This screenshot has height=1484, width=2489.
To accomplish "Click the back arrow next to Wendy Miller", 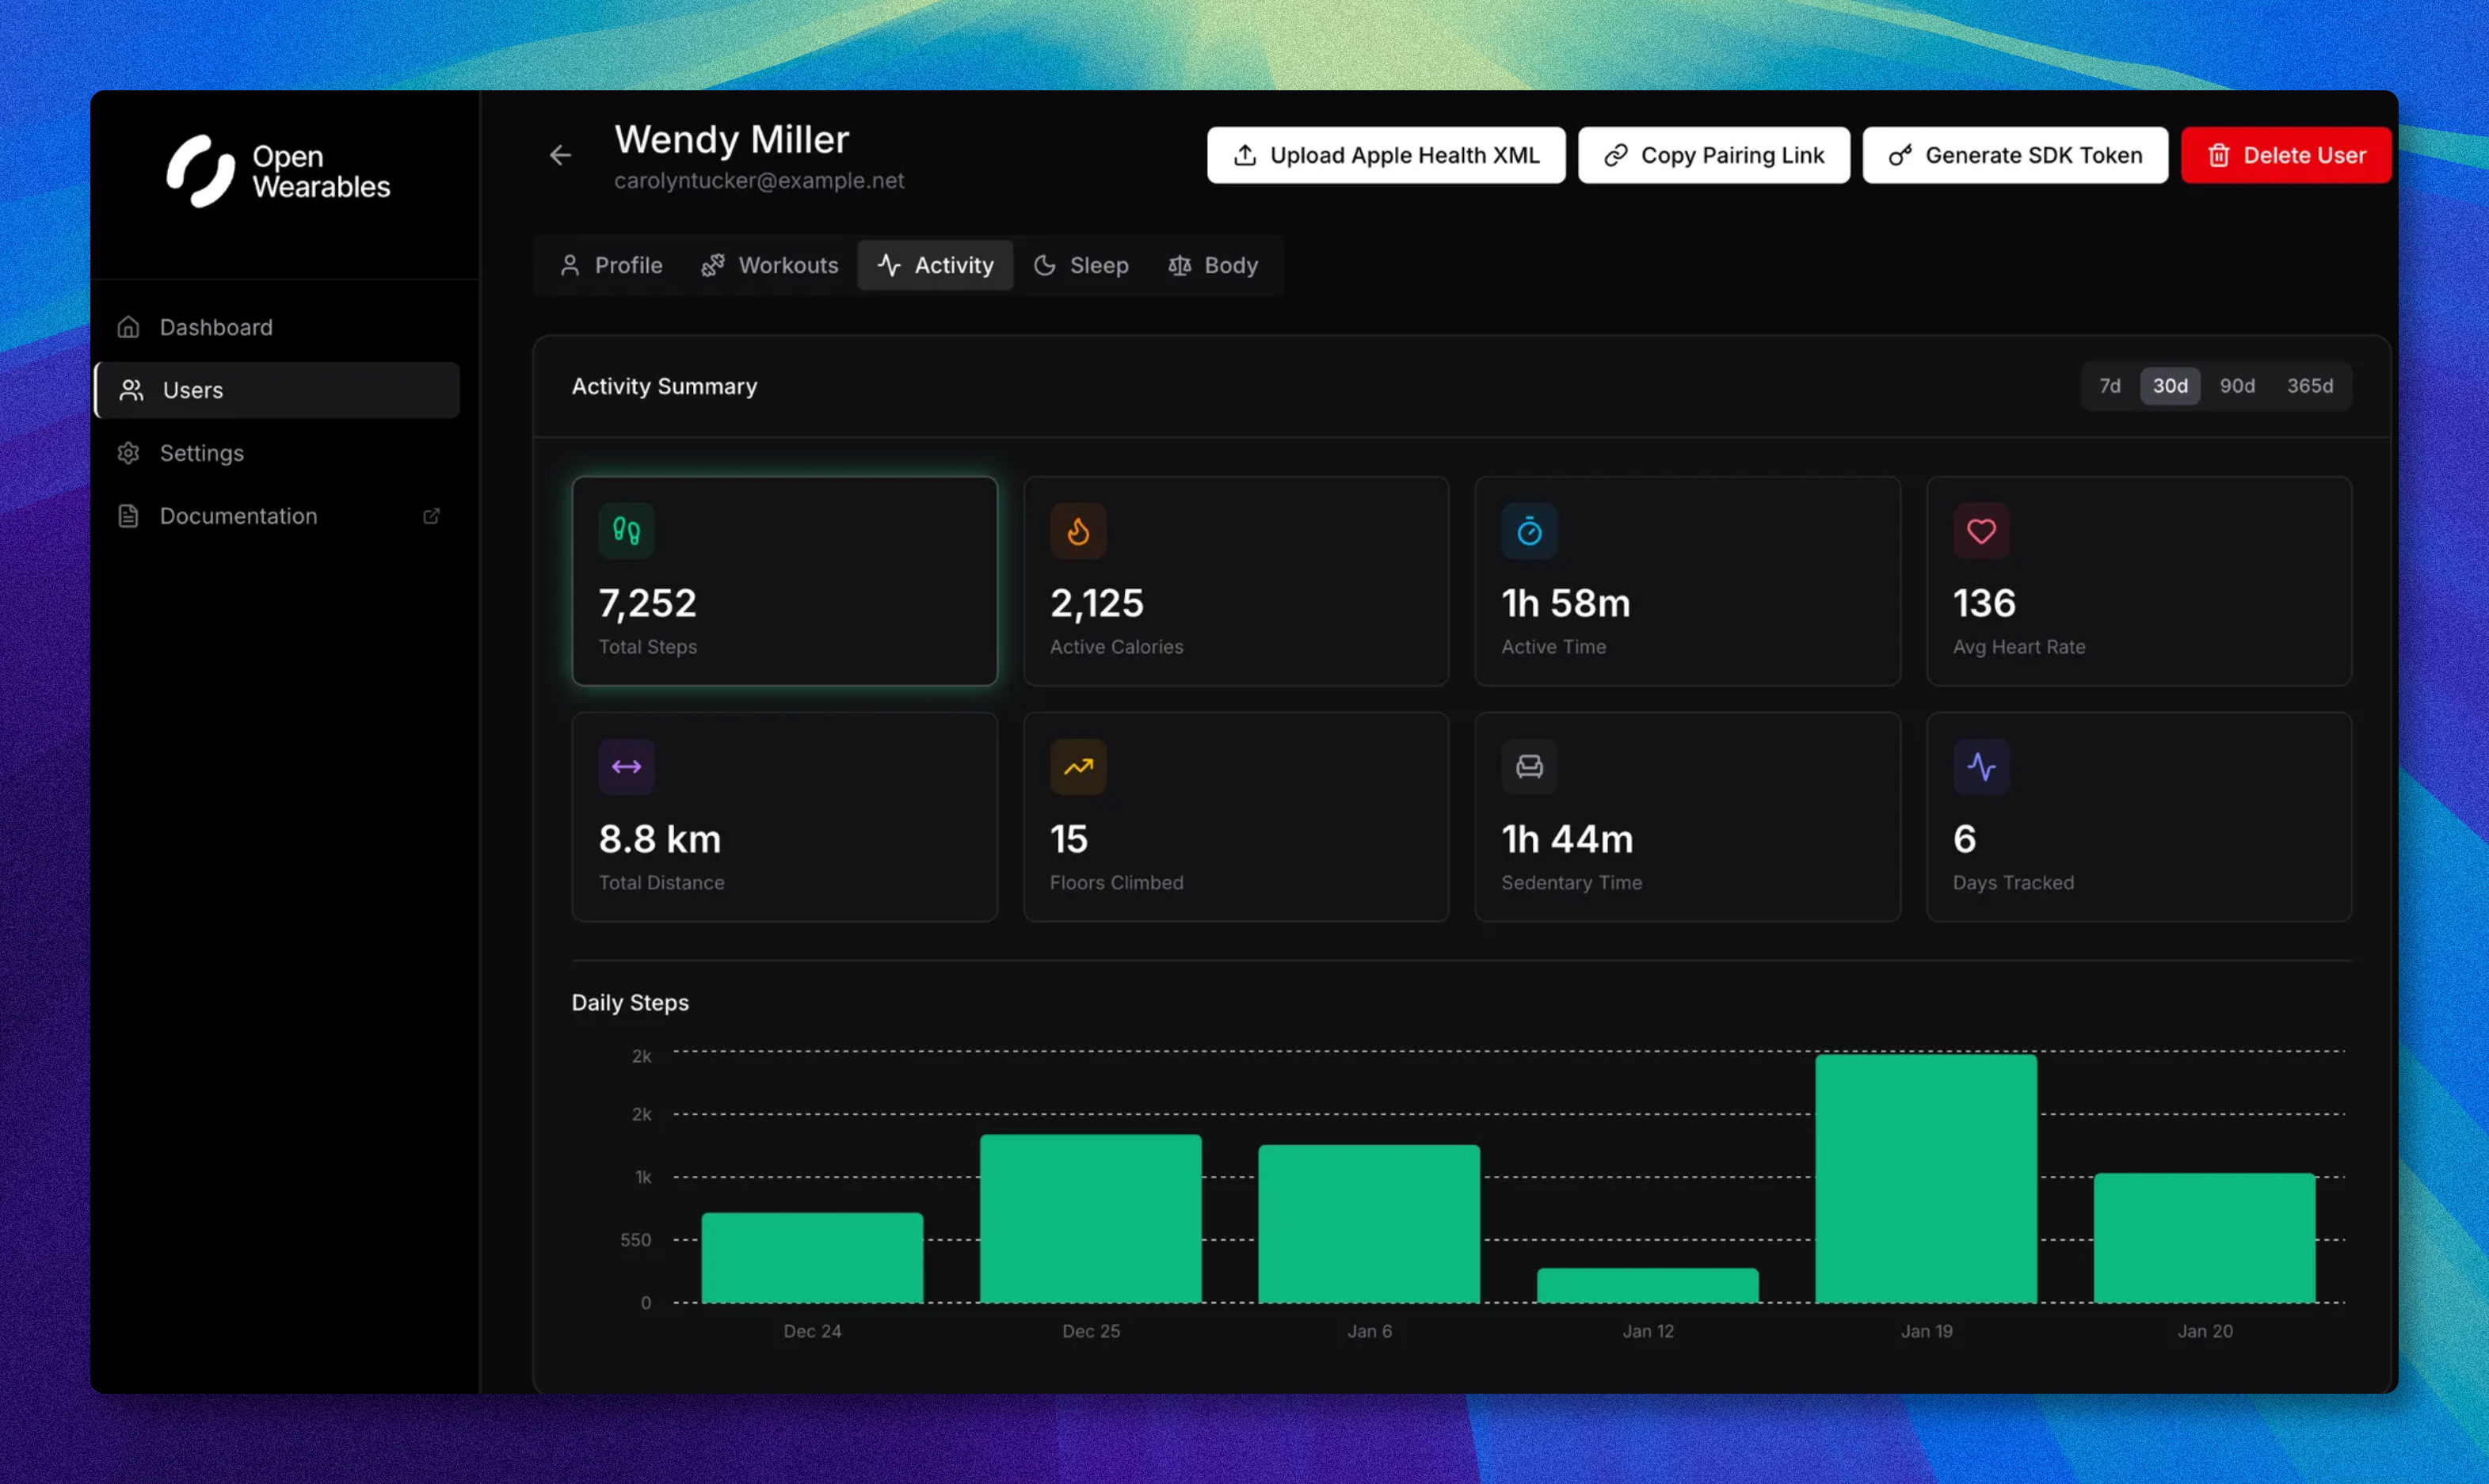I will coord(560,155).
